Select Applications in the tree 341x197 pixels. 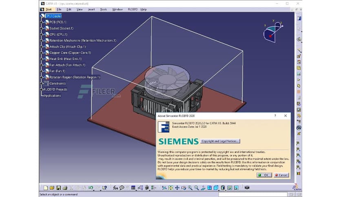click(52, 96)
